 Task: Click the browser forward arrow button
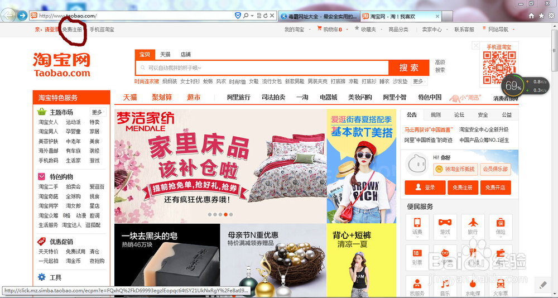pyautogui.click(x=22, y=16)
